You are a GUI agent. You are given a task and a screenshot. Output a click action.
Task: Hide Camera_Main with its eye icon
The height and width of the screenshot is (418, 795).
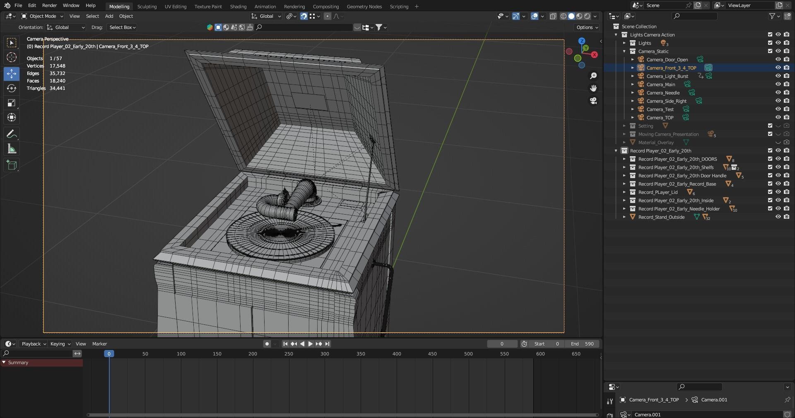tap(778, 85)
